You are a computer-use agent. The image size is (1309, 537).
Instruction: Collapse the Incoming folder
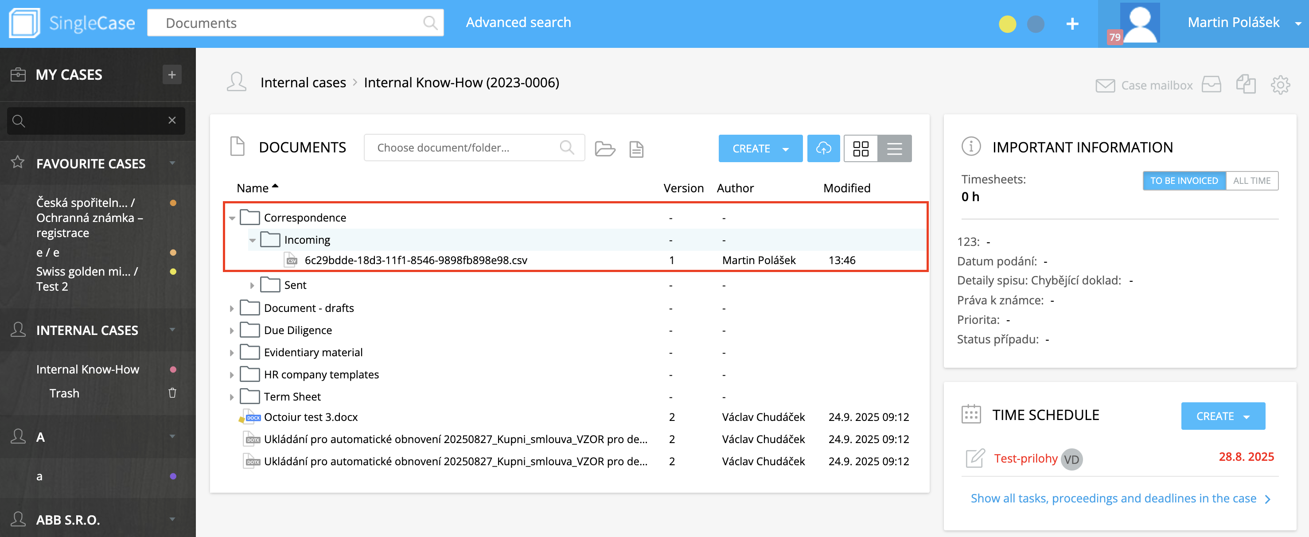coord(252,240)
